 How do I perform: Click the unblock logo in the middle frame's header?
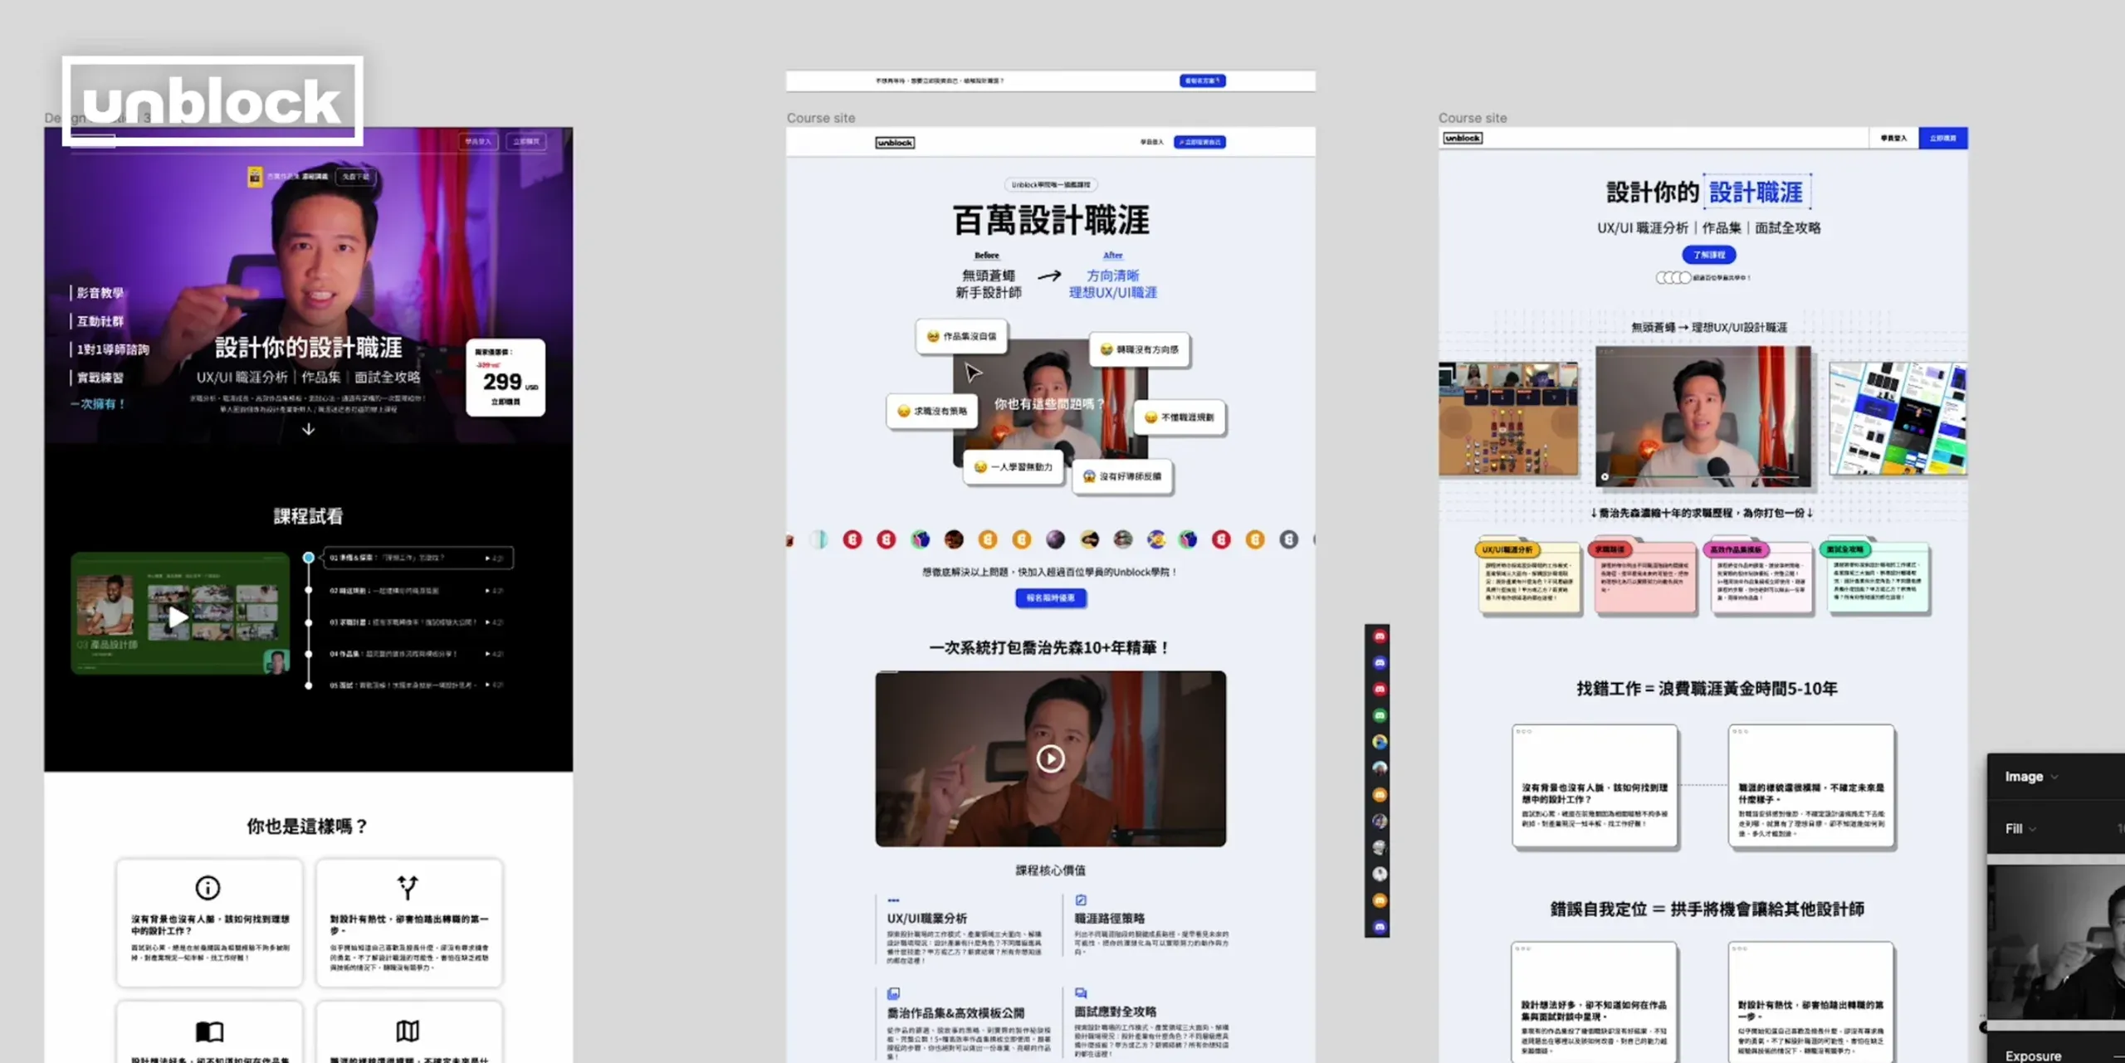895,143
